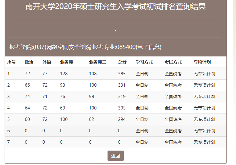The image size is (236, 165).
Task: Click the 外语 column header
Action: tap(47, 62)
